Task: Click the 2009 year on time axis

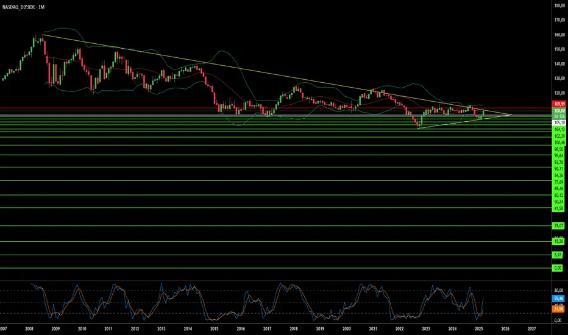Action: point(55,328)
